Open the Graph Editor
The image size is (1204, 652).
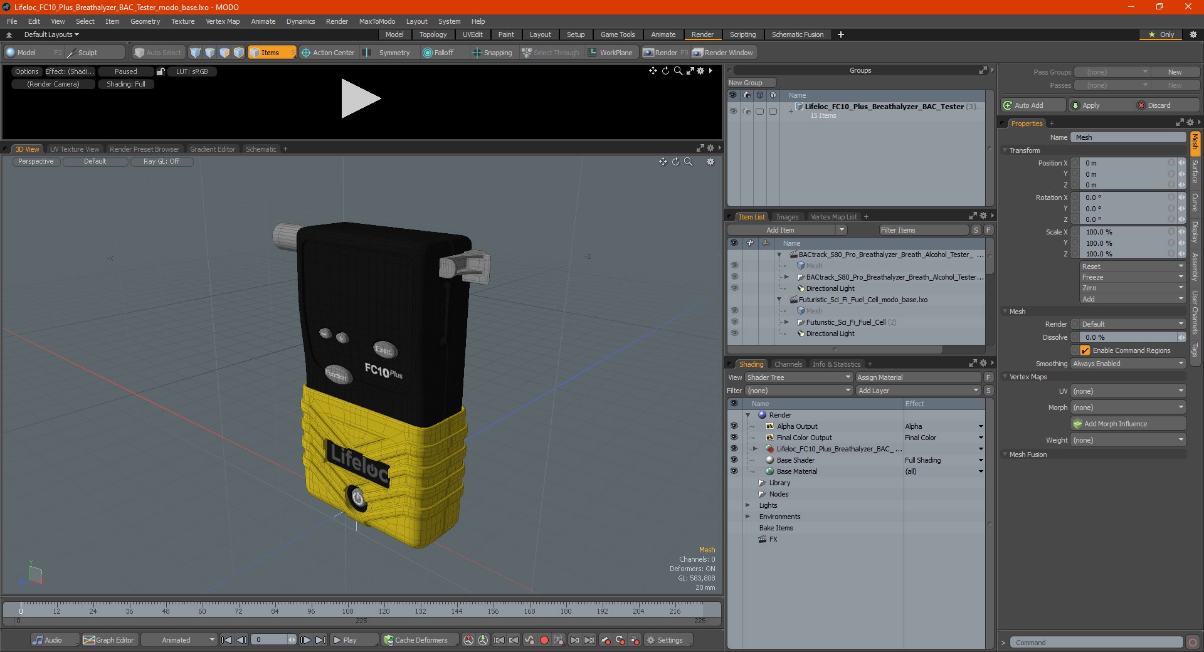pos(109,640)
